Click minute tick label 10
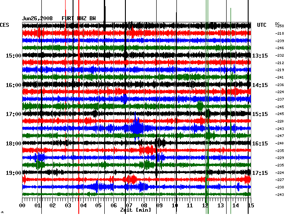The width and height of the screenshot is (286, 217). click(x=175, y=206)
